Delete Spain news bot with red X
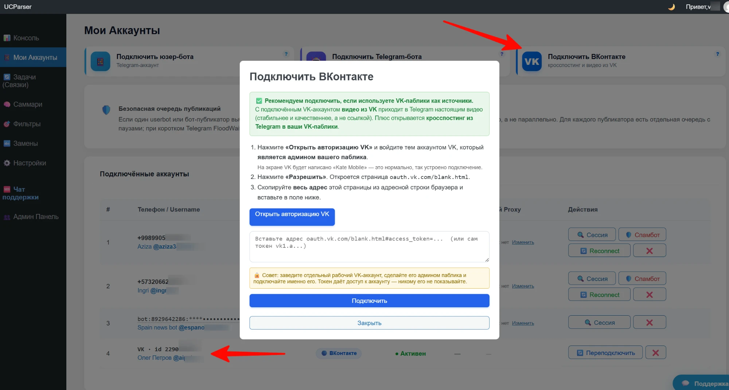This screenshot has height=390, width=729. tap(650, 323)
